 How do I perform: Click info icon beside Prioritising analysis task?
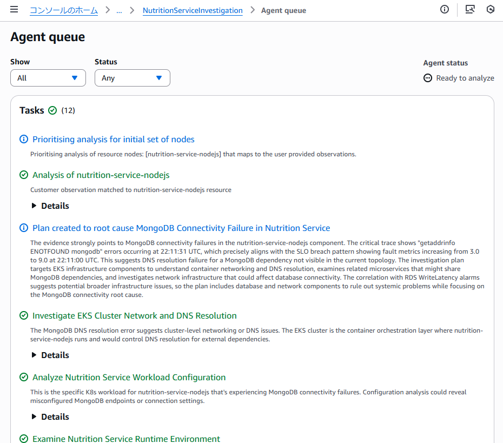[x=24, y=139]
